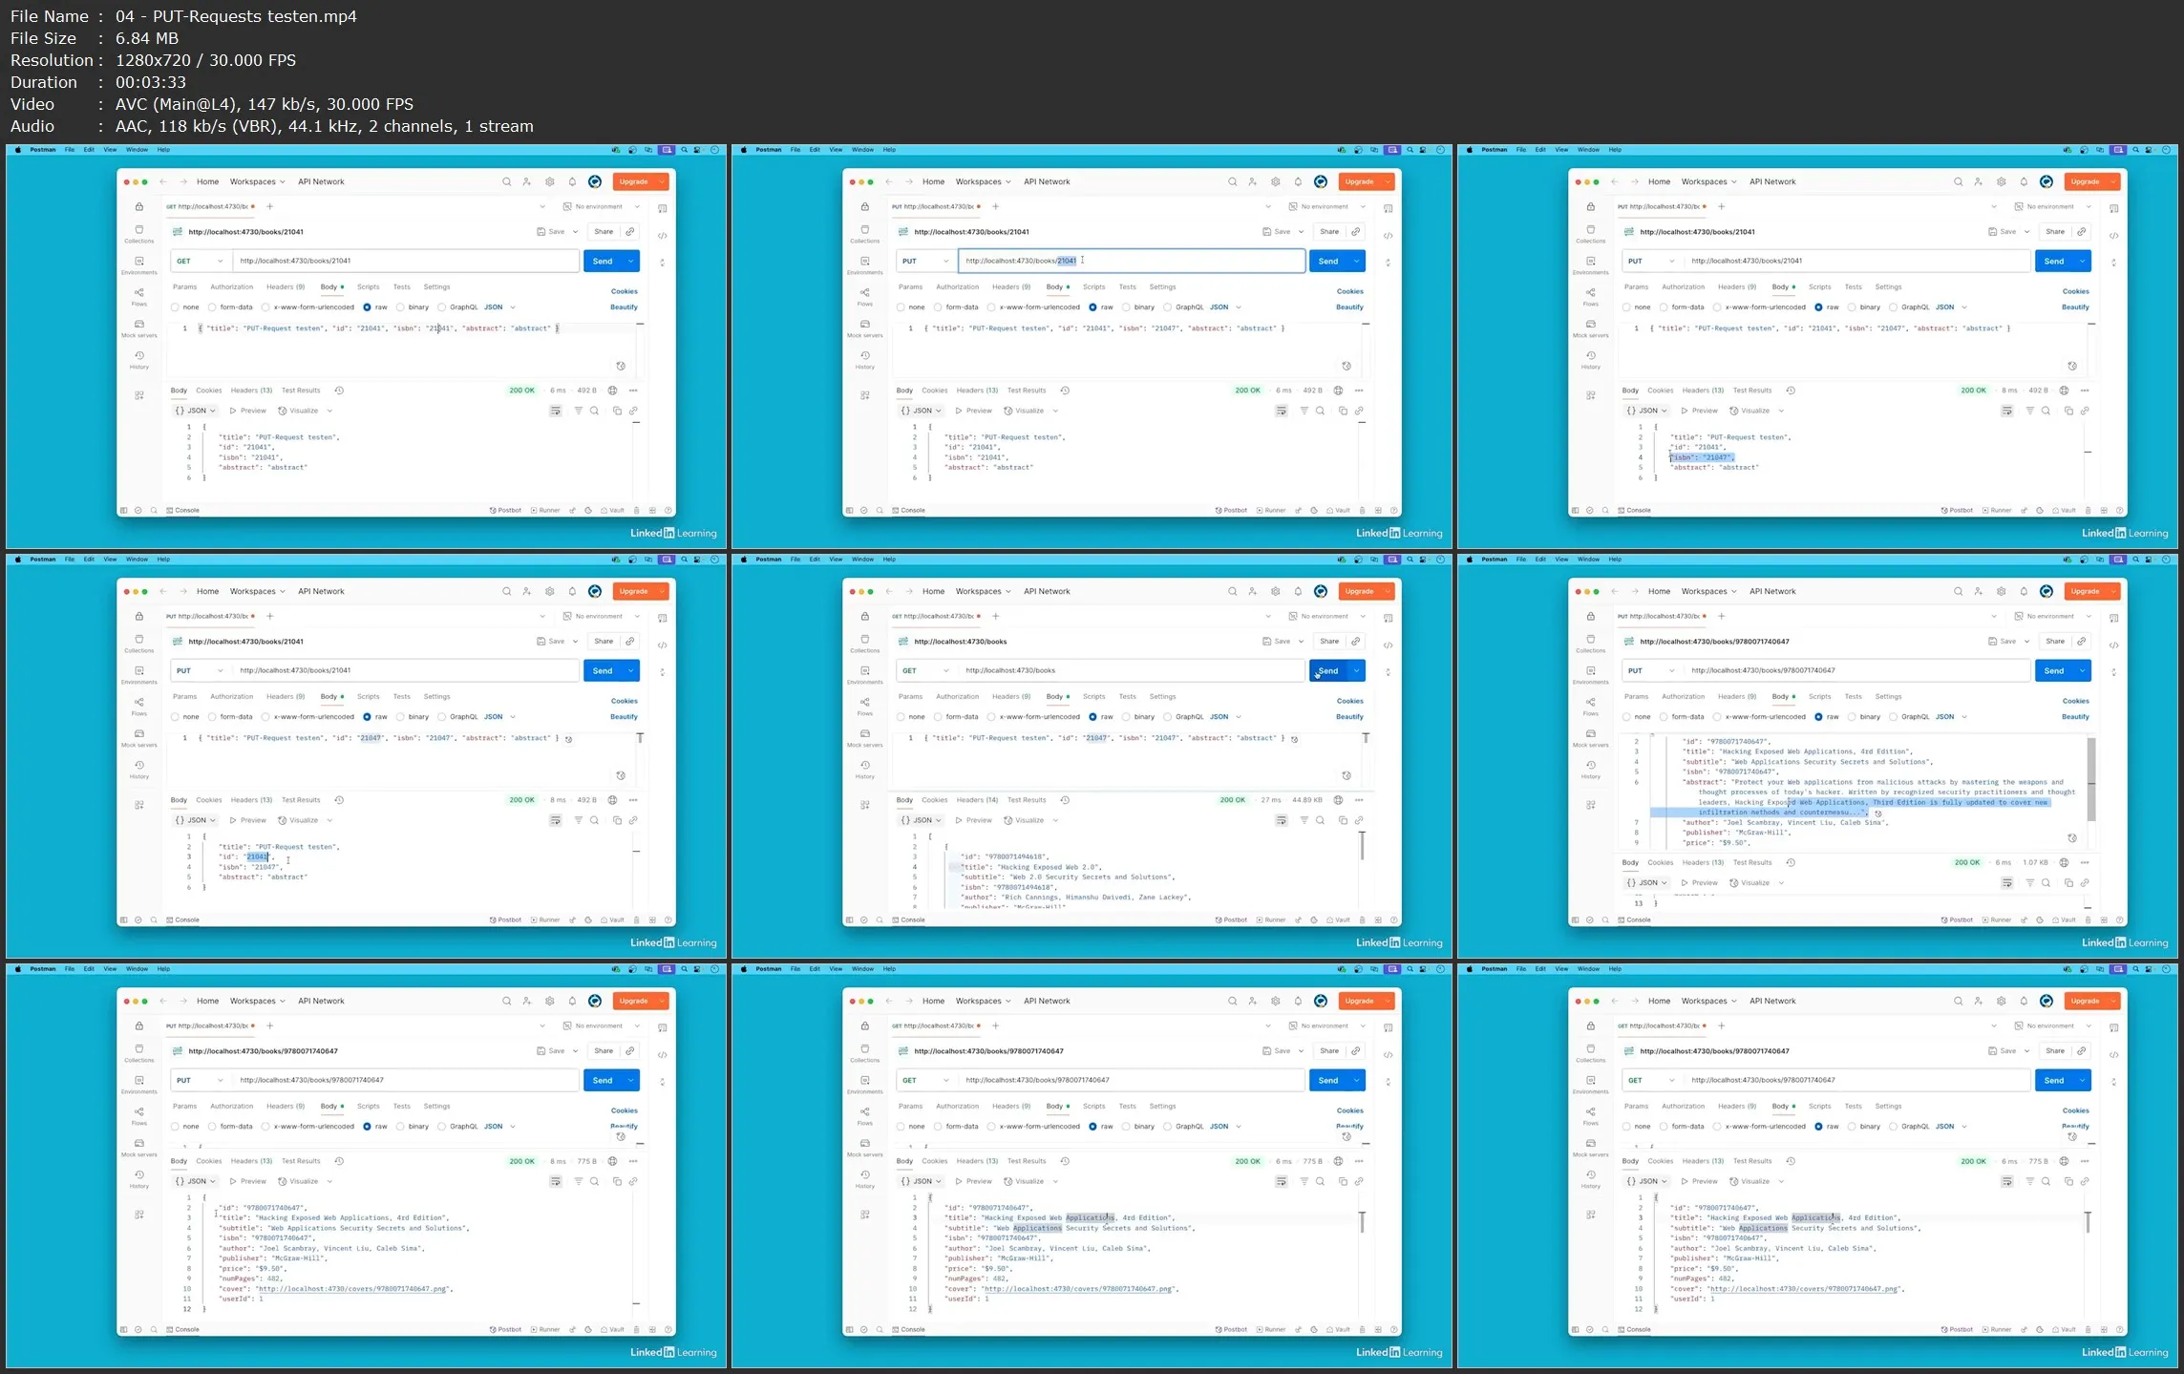Open 'No environment' dropdown in top-right frame

(x=2051, y=206)
